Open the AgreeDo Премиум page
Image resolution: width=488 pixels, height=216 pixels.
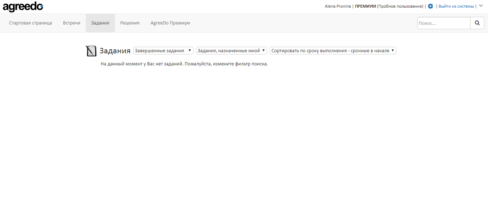(170, 23)
